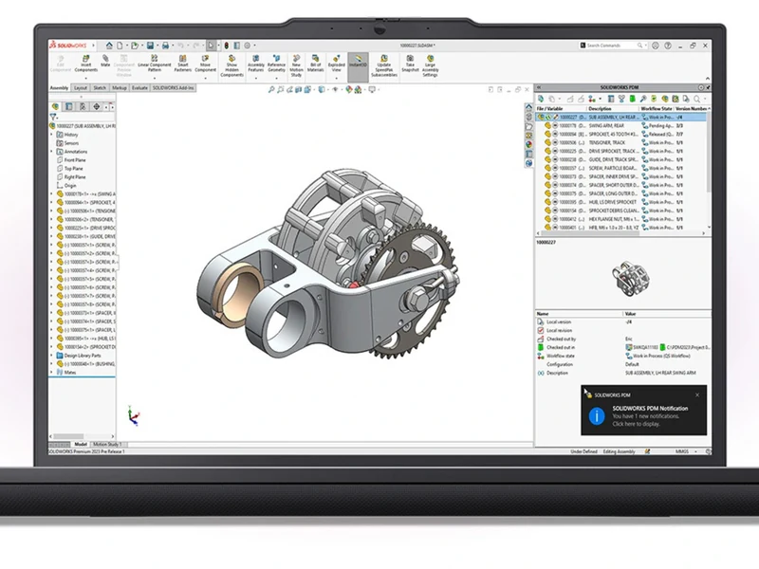Switch to Motion Study 1 tab
The image size is (759, 569).
(107, 444)
